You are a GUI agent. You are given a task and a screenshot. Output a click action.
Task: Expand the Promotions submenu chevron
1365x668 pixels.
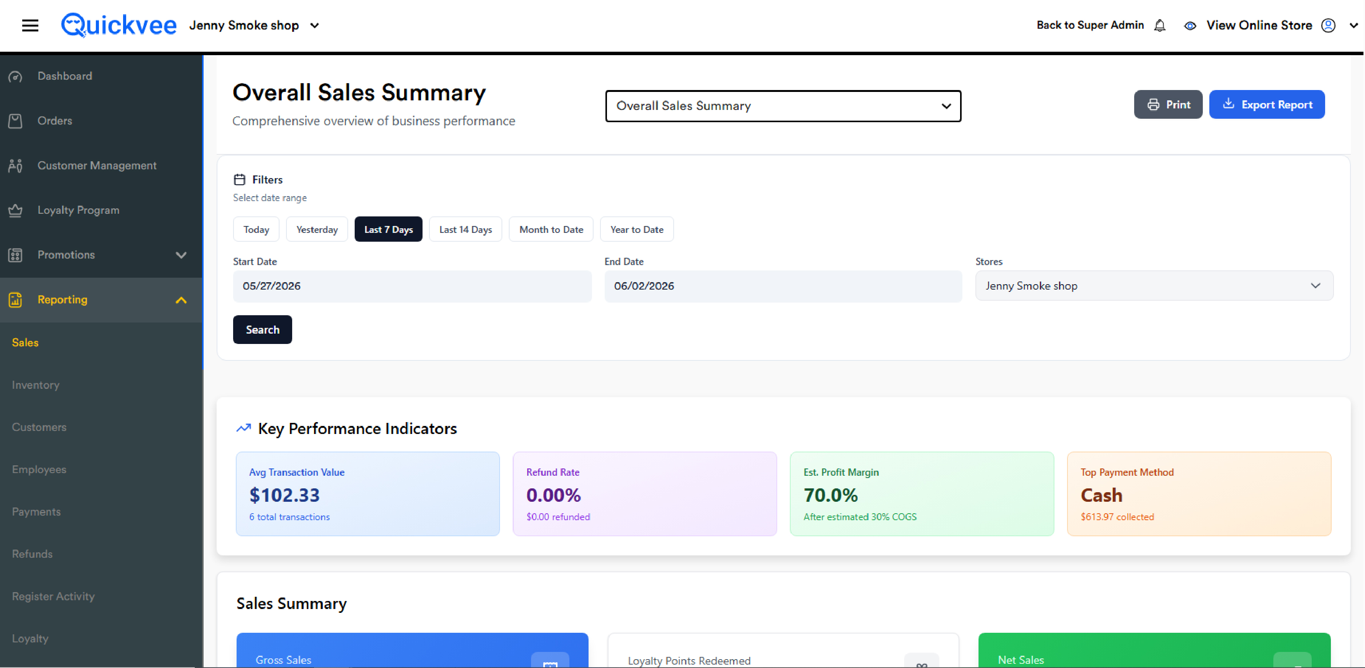point(181,255)
